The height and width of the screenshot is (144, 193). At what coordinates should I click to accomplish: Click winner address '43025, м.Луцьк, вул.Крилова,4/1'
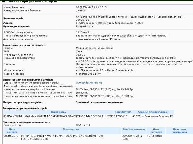[153, 116]
